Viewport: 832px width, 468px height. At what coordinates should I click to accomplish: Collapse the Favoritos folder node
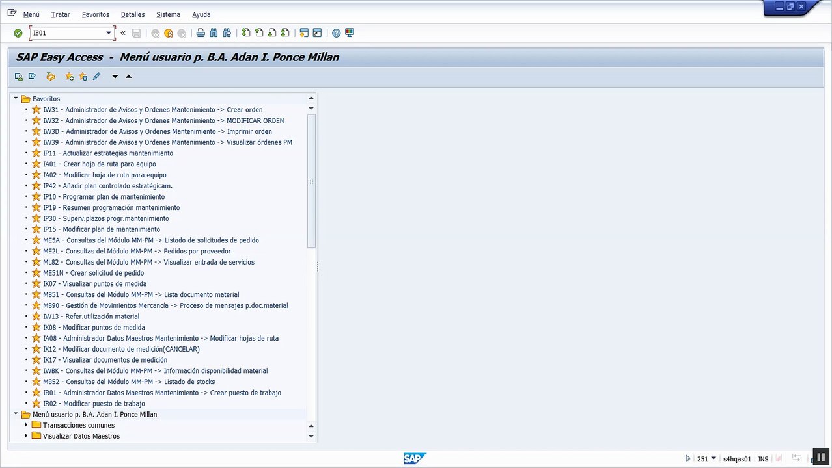(x=16, y=99)
